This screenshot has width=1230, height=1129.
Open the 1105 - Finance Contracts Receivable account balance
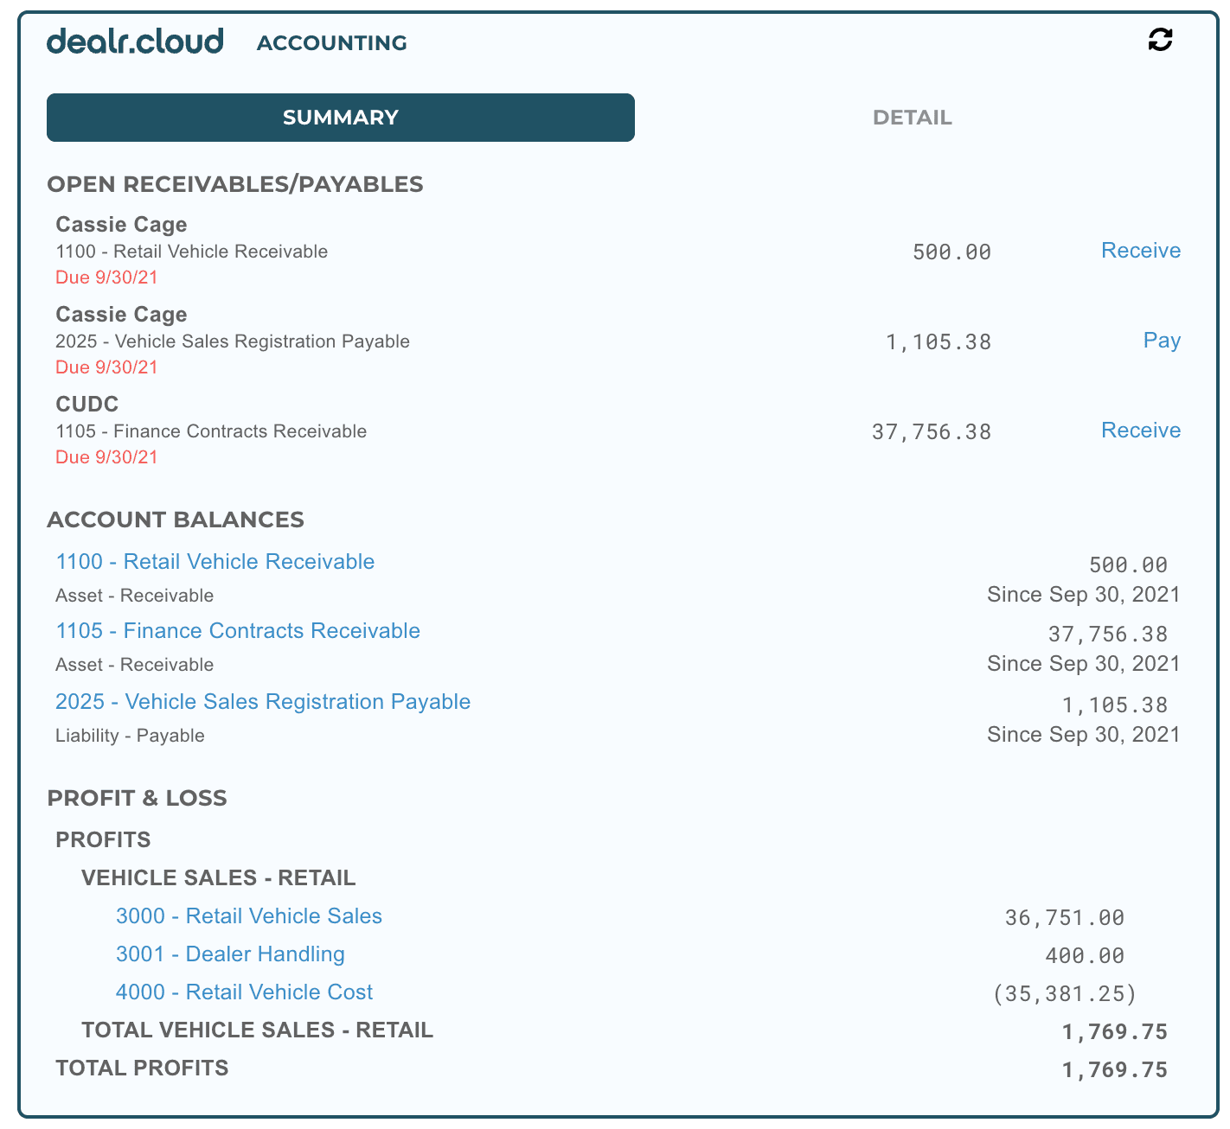click(x=238, y=631)
